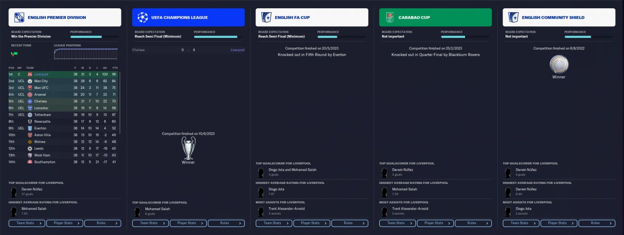Open Team Stats in FA Cup panel
This screenshot has height=235, width=624.
(274, 223)
